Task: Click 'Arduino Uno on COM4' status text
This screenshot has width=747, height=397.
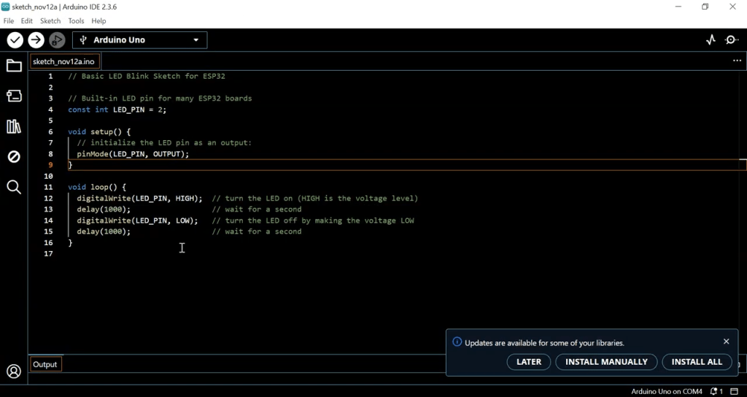Action: pos(667,391)
